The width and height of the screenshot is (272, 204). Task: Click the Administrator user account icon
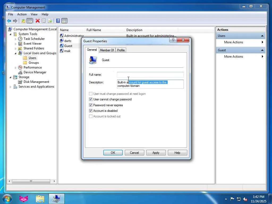click(x=62, y=36)
